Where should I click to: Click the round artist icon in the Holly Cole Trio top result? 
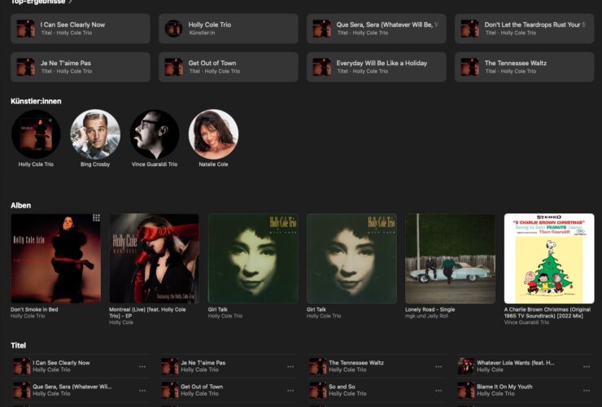coord(173,28)
